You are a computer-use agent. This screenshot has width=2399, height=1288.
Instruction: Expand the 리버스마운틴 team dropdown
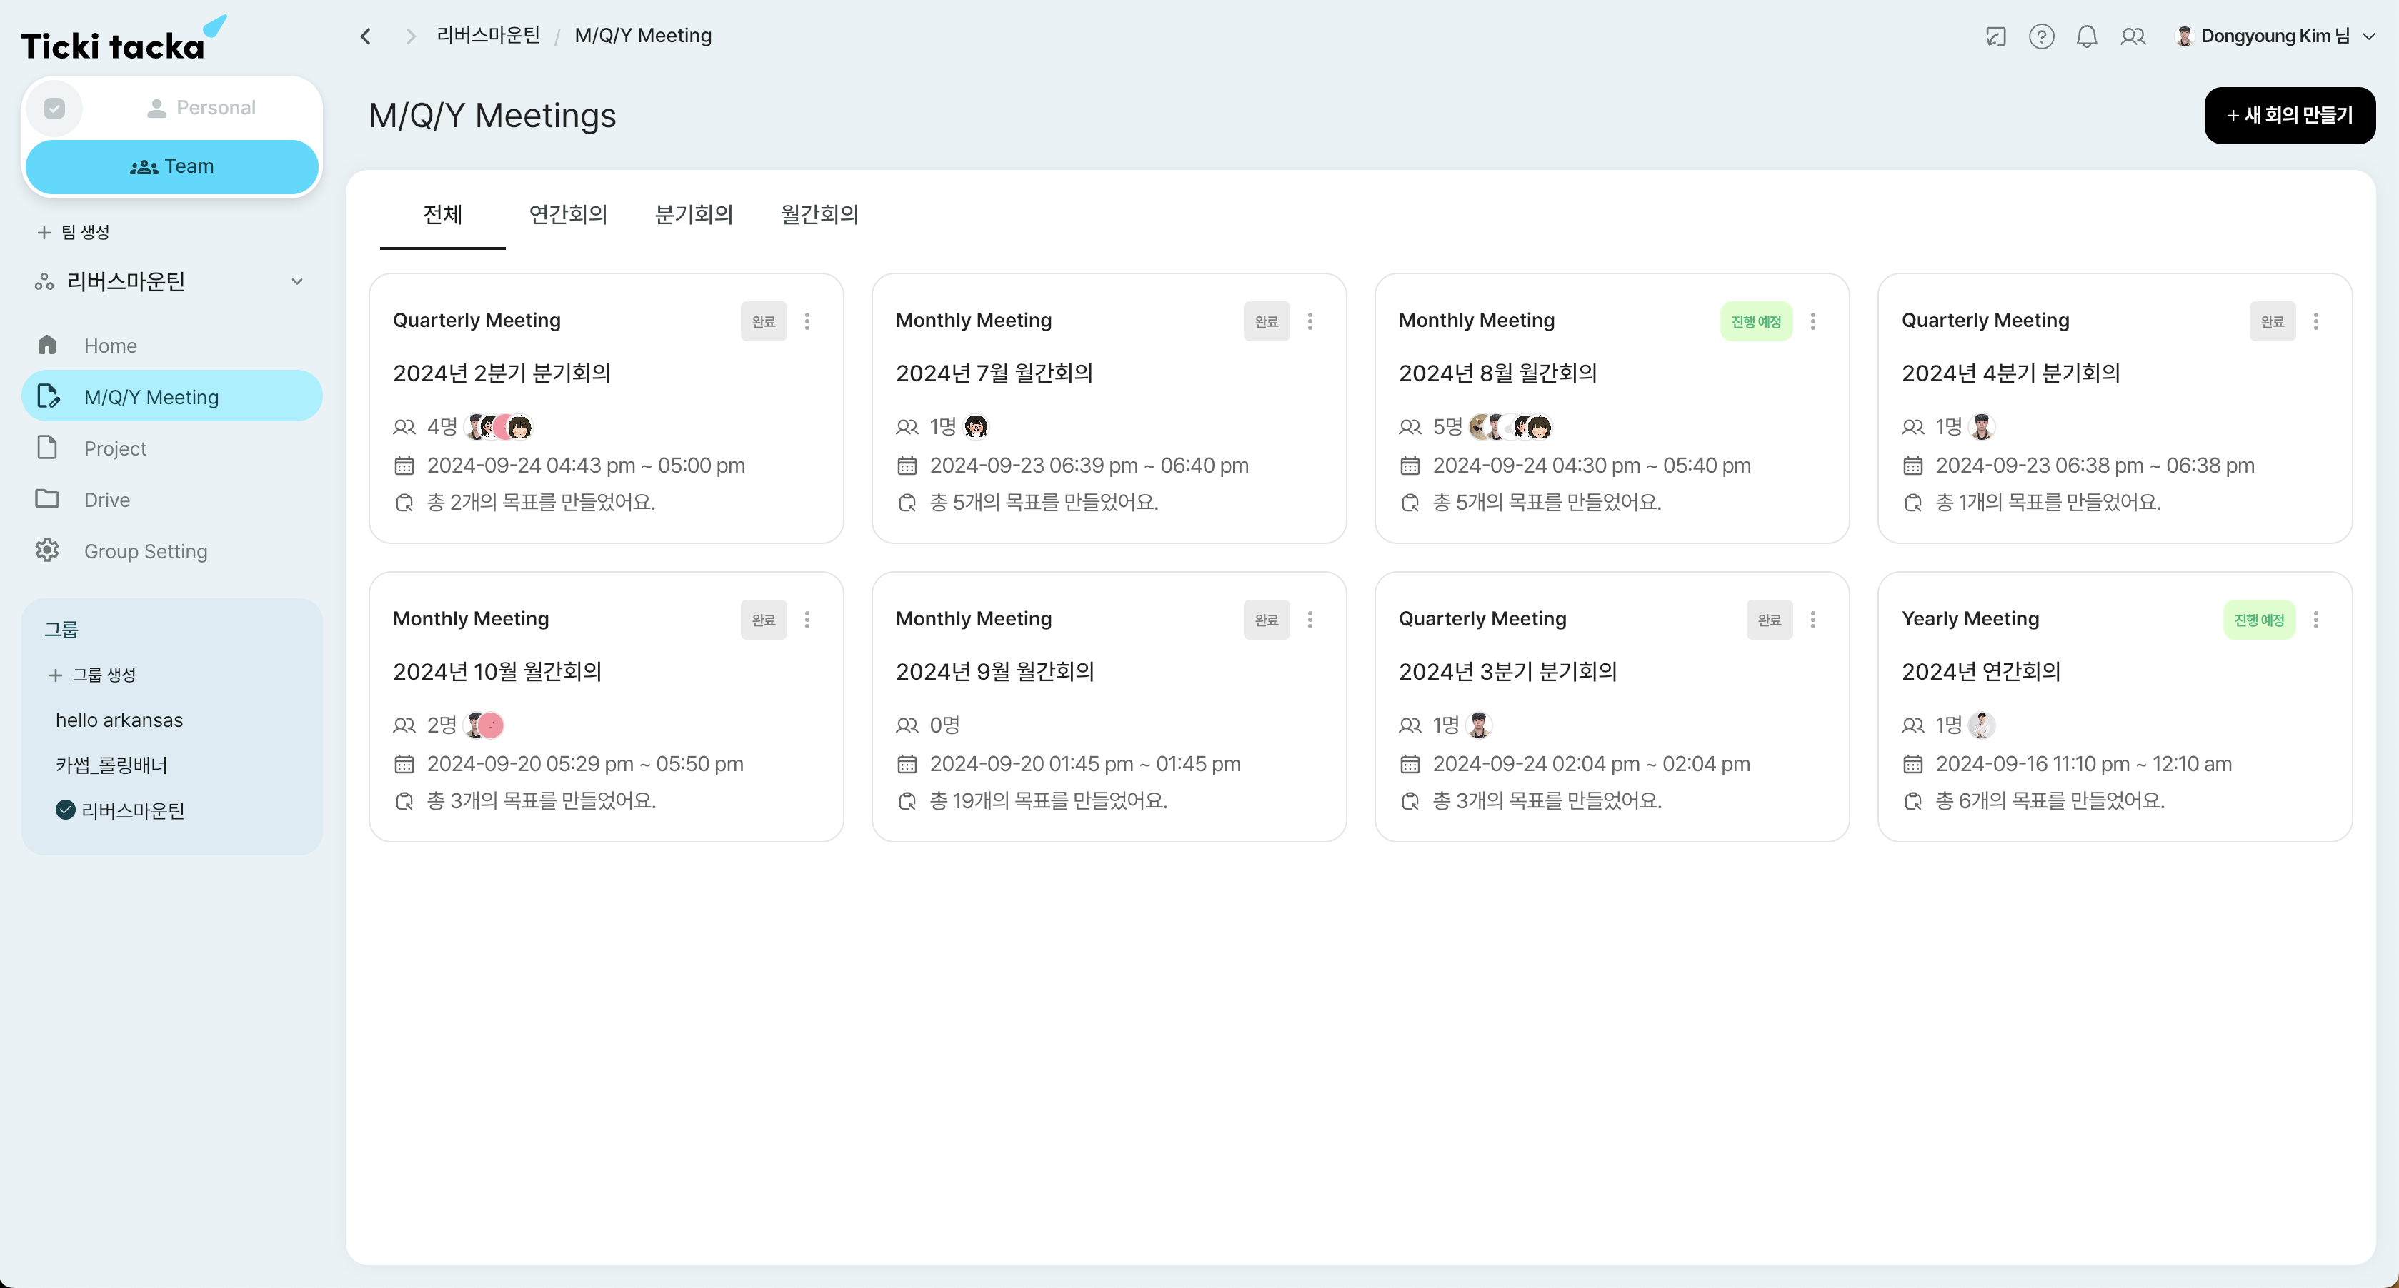tap(297, 281)
